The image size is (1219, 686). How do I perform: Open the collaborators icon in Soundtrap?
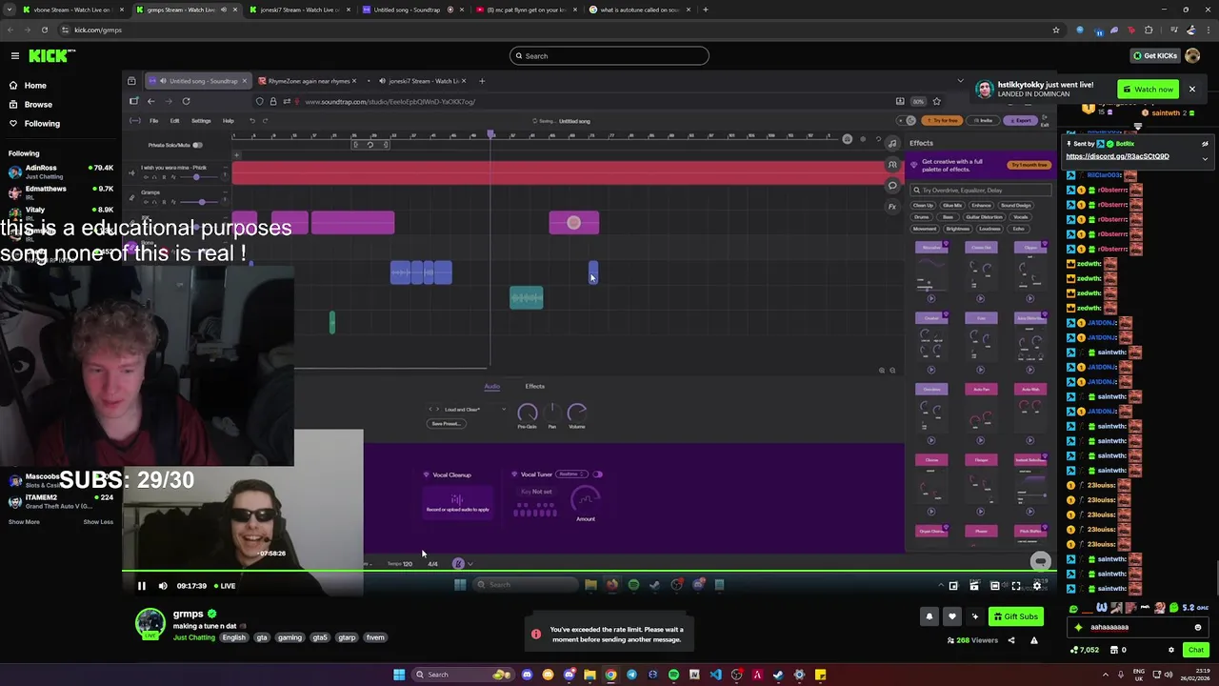coord(892,165)
